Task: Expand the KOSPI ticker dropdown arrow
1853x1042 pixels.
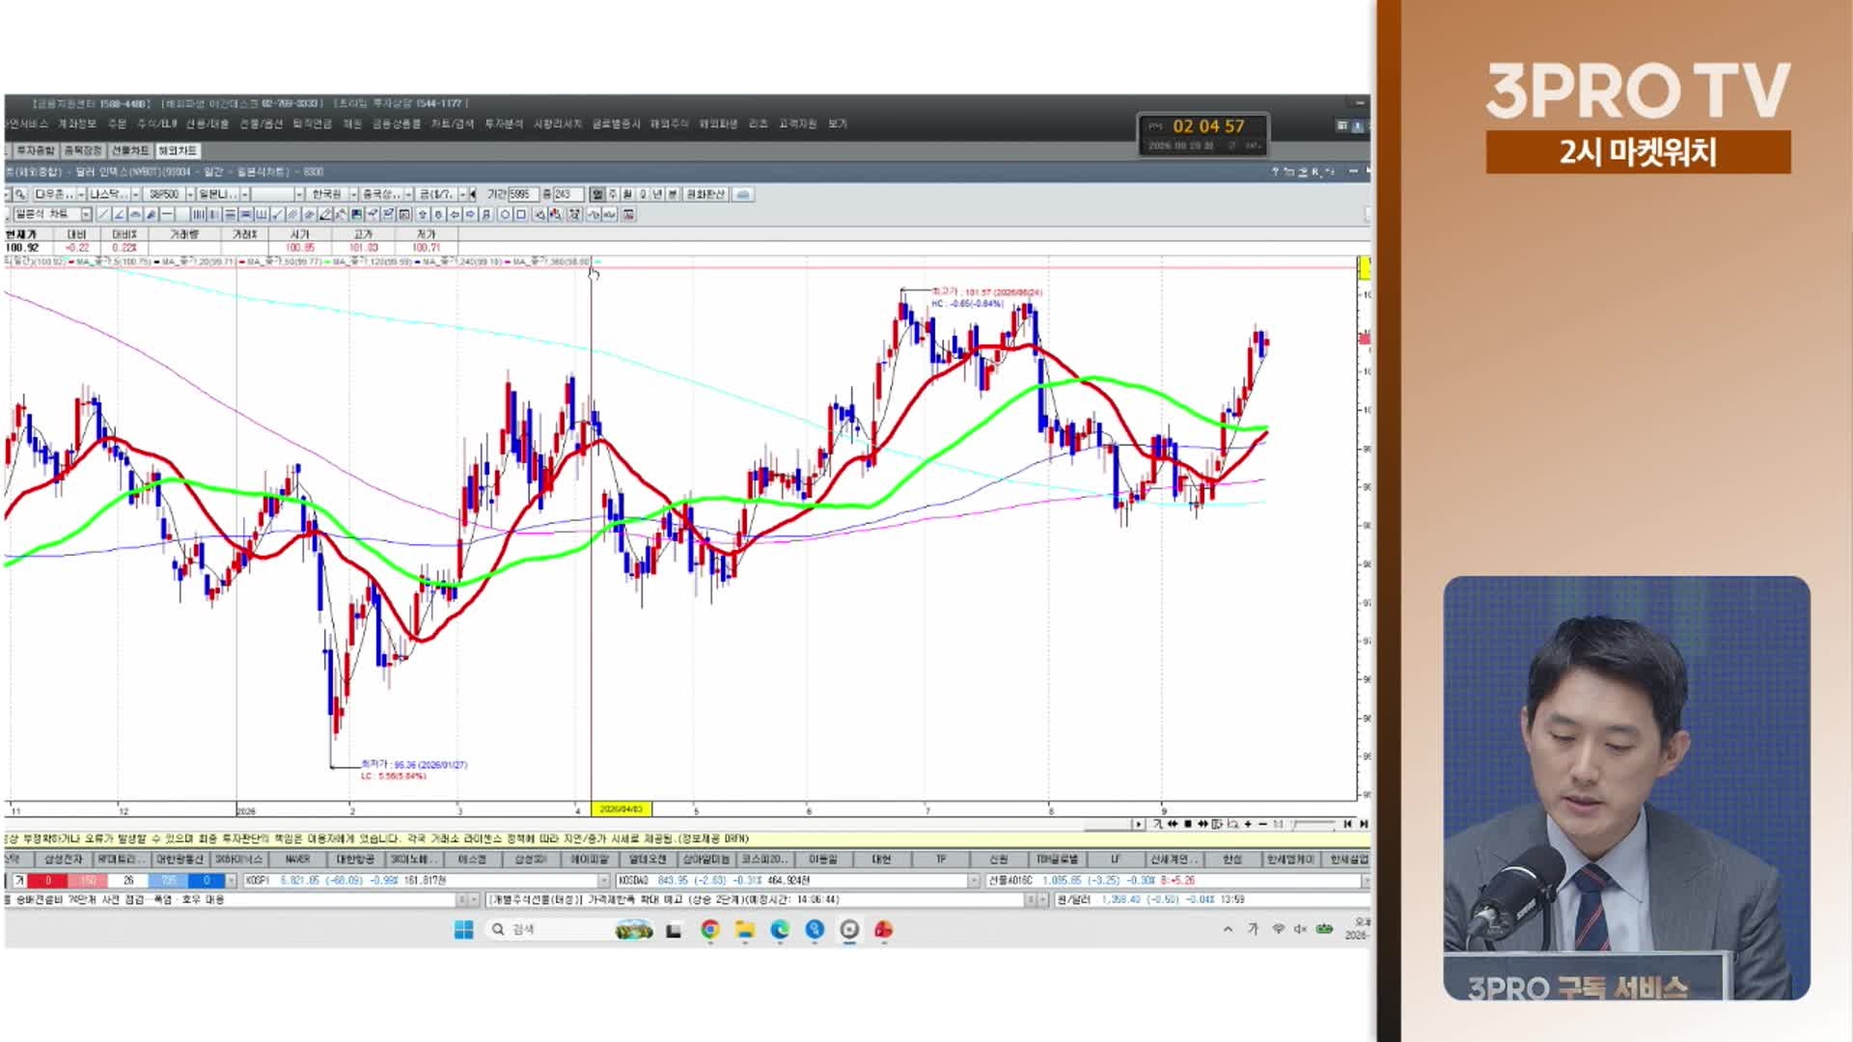Action: click(x=604, y=880)
